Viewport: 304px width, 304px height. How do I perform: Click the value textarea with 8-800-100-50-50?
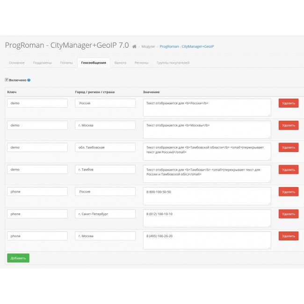(x=207, y=196)
